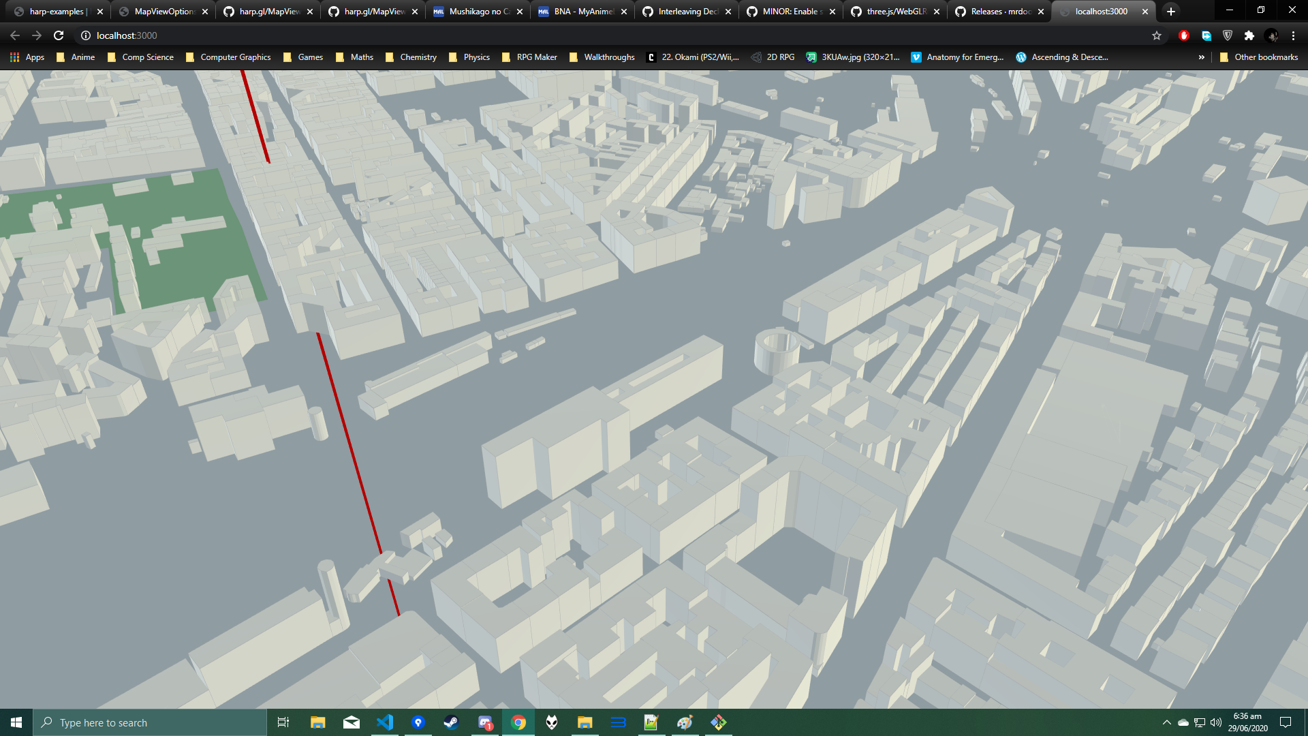The height and width of the screenshot is (736, 1308).
Task: Open the Ascending & Desce... bookmark
Action: coord(1062,57)
